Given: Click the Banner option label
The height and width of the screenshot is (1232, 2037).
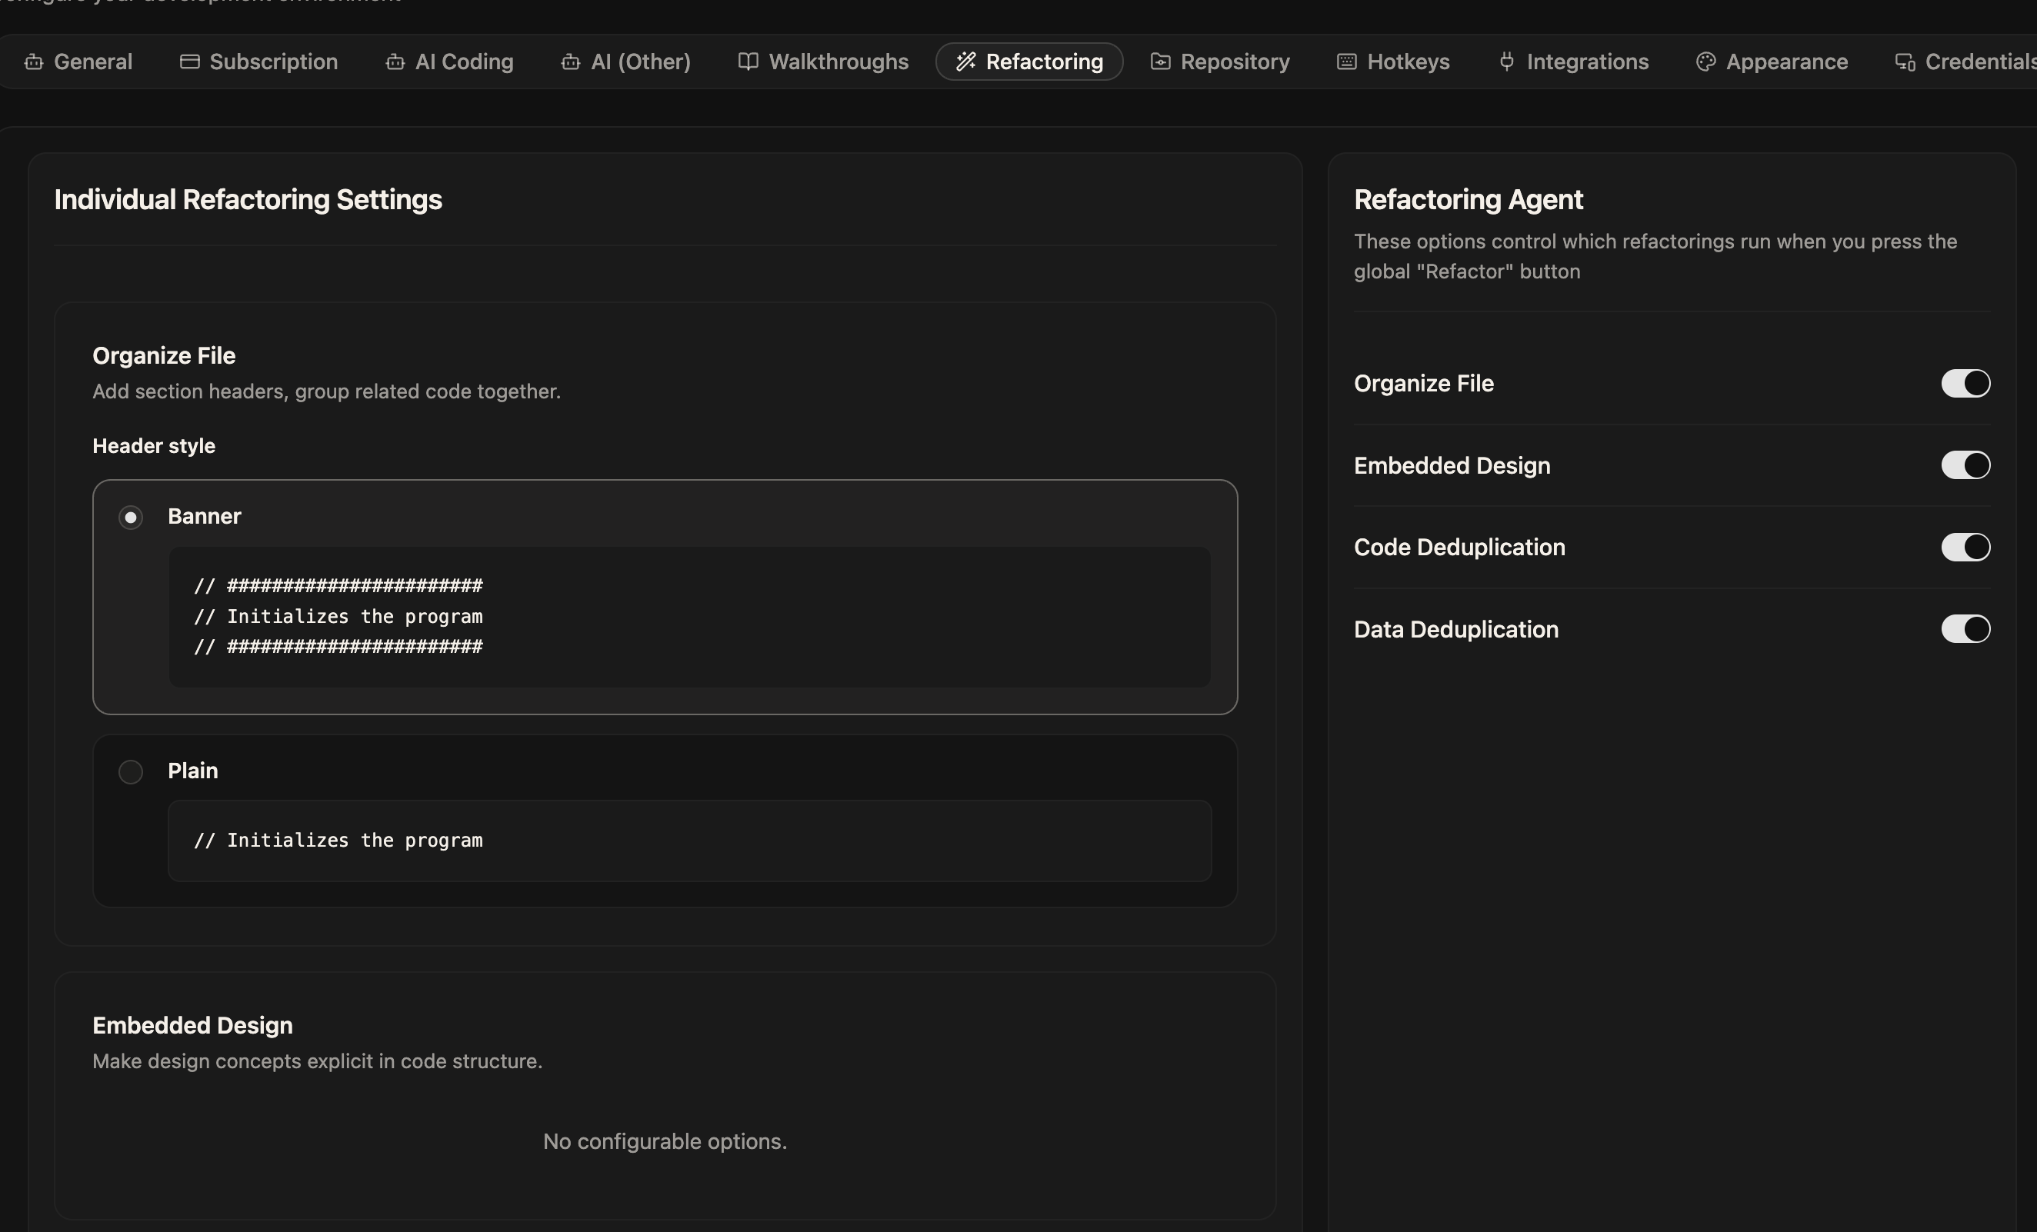Looking at the screenshot, I should (x=204, y=517).
